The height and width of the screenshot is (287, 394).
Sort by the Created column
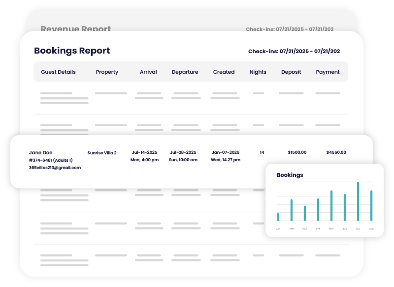point(224,72)
